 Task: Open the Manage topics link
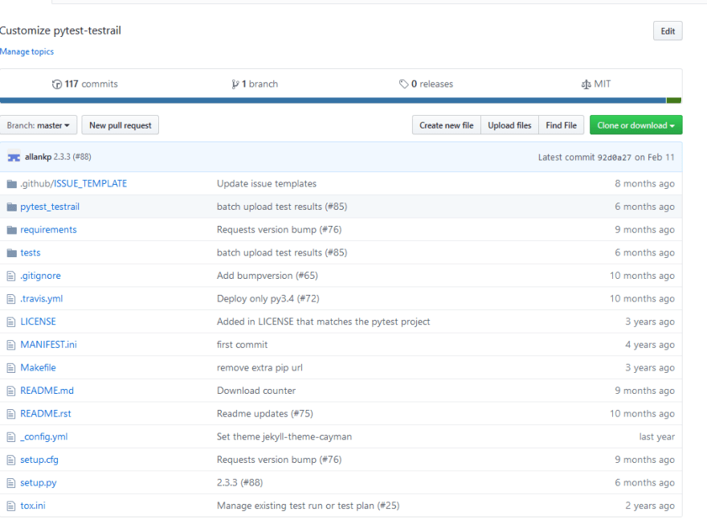(27, 51)
